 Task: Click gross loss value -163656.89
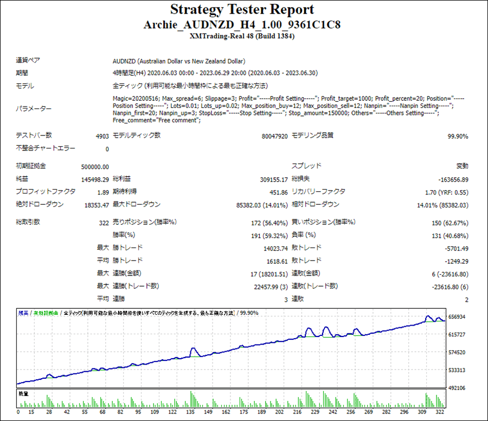(x=453, y=180)
